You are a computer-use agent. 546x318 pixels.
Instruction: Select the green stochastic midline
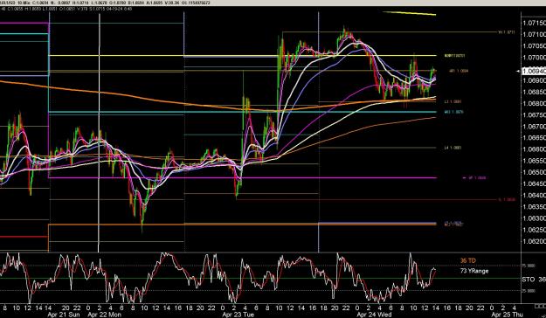coord(260,279)
